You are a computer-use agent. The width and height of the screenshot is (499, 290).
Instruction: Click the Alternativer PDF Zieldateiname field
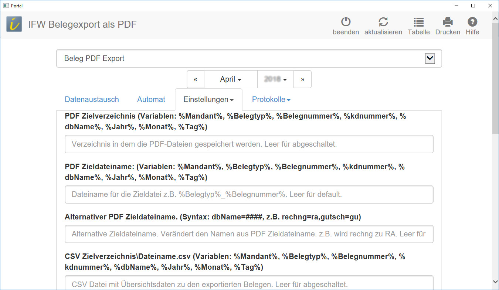point(249,234)
